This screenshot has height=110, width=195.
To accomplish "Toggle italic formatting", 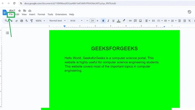I will 108,21.
